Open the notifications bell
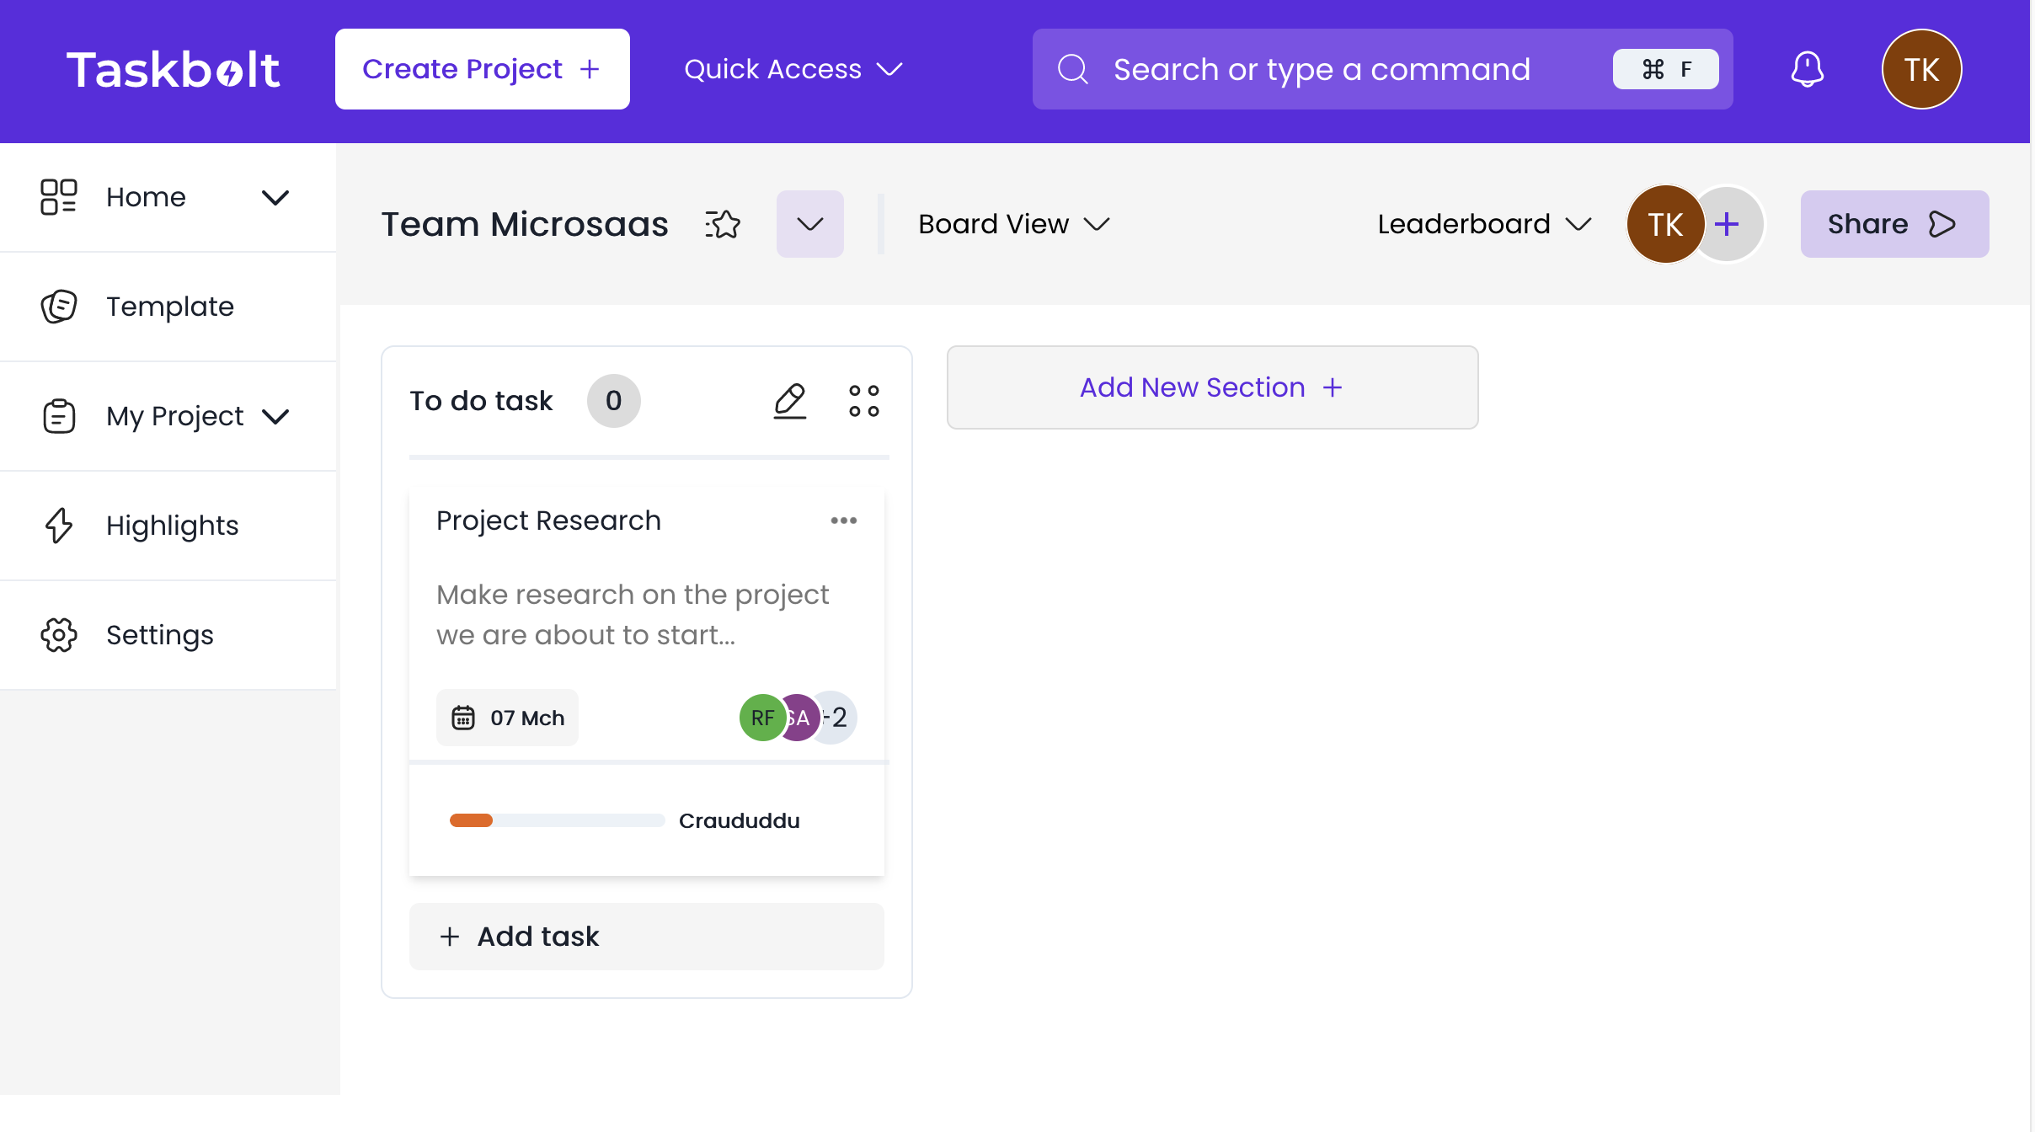 pyautogui.click(x=1807, y=69)
